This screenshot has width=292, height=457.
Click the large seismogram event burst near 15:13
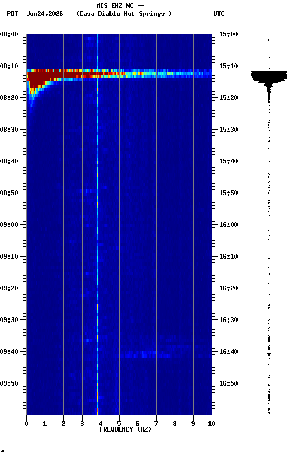coord(269,76)
